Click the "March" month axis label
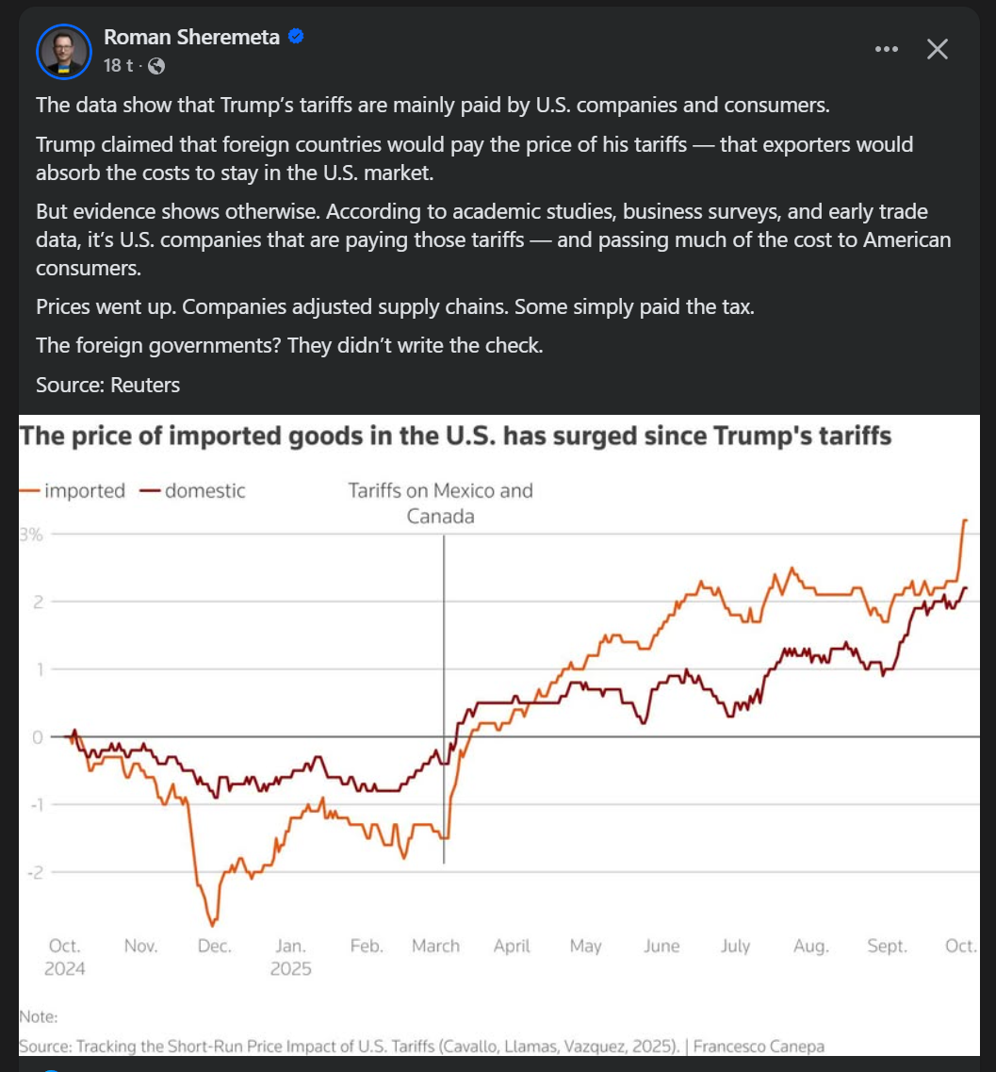This screenshot has height=1072, width=996. 435,946
